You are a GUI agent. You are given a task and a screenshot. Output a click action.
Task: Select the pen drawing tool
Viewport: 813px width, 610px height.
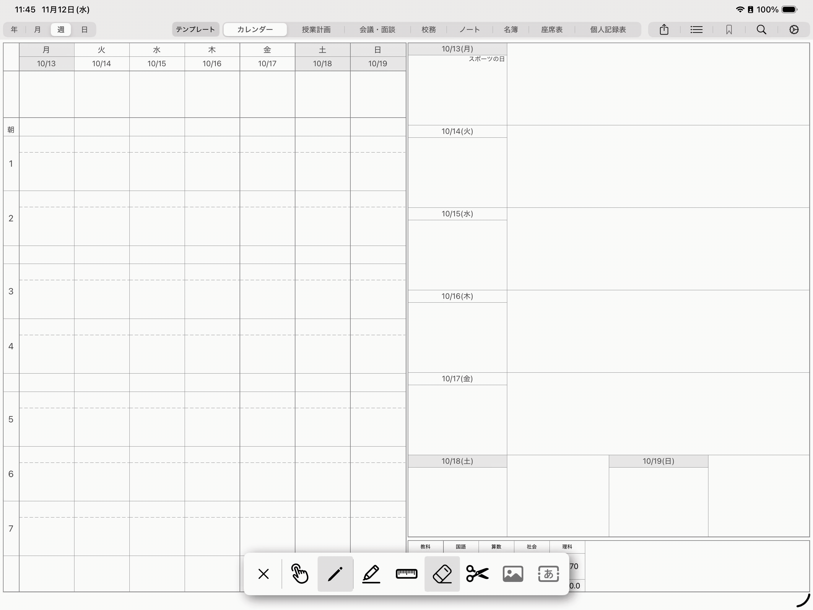[335, 574]
